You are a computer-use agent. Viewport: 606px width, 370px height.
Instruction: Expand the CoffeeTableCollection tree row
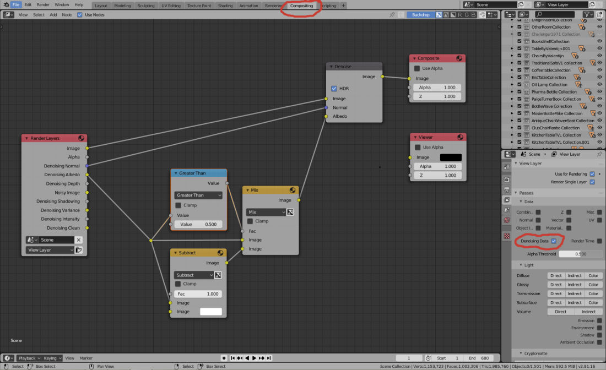click(x=512, y=70)
